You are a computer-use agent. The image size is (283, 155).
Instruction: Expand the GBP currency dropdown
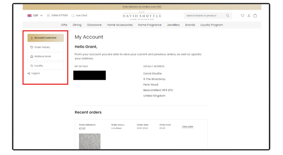[x=41, y=16]
